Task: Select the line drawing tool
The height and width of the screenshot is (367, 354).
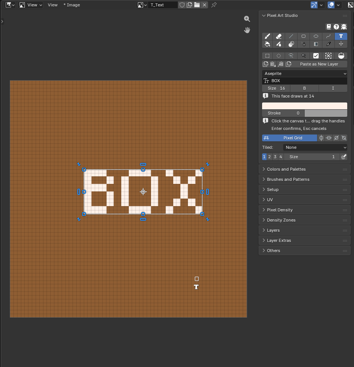Action: pyautogui.click(x=291, y=36)
